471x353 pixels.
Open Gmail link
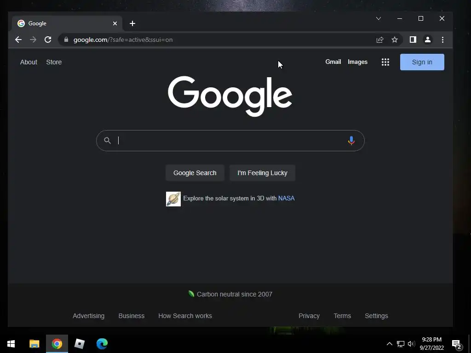click(x=333, y=62)
